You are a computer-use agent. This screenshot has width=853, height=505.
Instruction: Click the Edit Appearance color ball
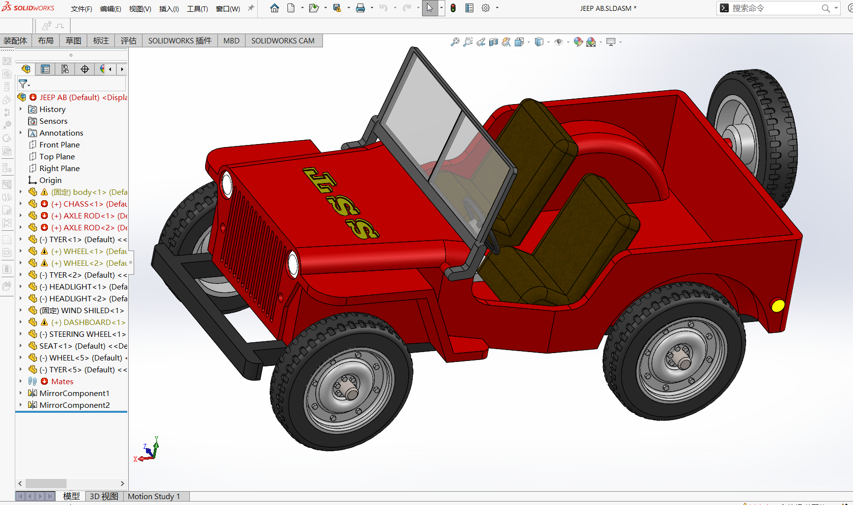click(578, 42)
